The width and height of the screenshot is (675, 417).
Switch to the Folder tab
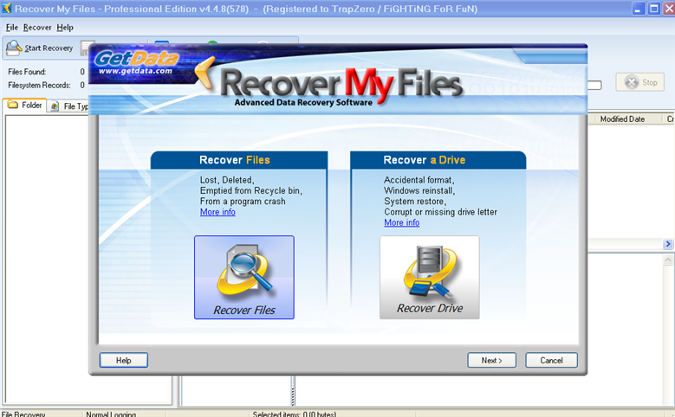[25, 105]
